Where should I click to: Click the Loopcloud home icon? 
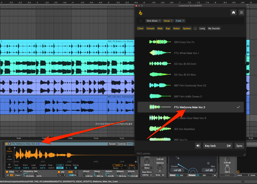pyautogui.click(x=233, y=12)
